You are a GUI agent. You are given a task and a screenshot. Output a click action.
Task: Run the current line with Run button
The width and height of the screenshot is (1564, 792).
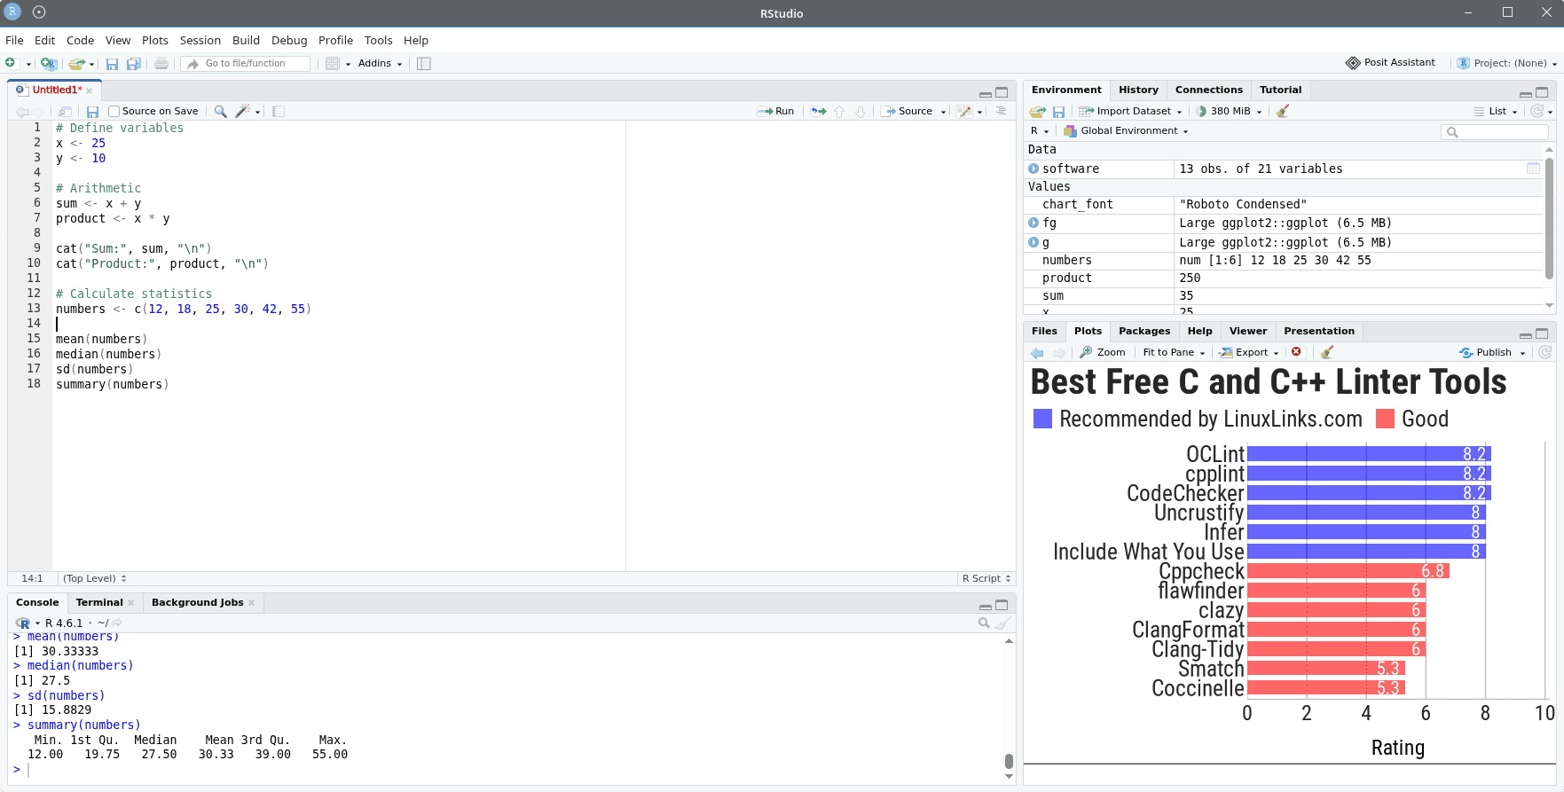tap(775, 111)
